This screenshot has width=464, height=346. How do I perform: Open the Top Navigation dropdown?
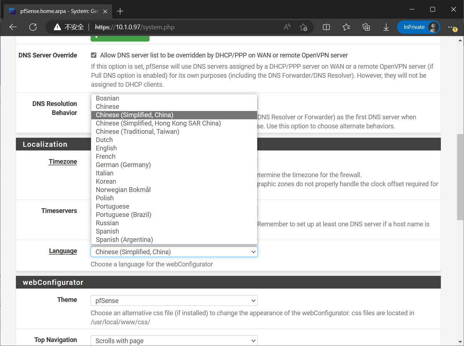pyautogui.click(x=174, y=341)
